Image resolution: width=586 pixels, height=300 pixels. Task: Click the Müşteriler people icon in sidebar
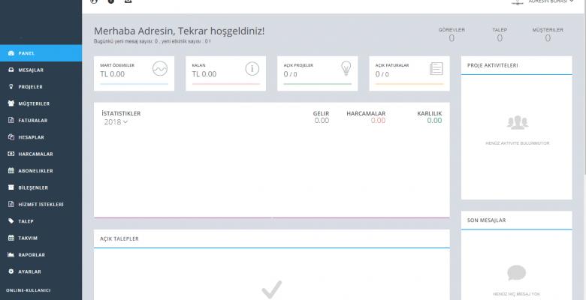tap(11, 103)
